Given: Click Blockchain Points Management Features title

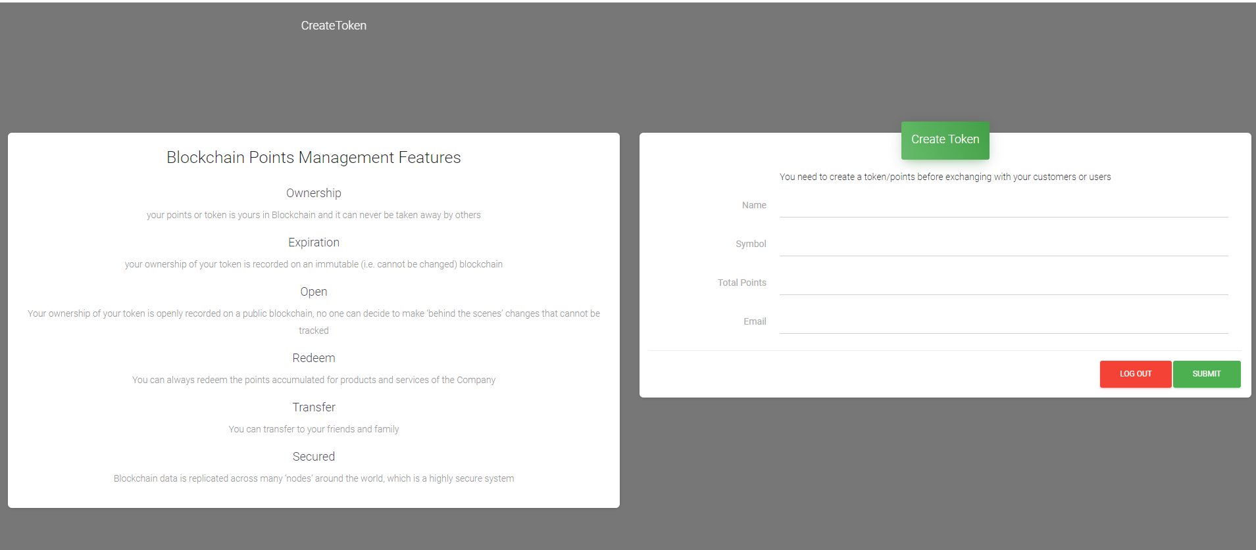Looking at the screenshot, I should (x=314, y=158).
